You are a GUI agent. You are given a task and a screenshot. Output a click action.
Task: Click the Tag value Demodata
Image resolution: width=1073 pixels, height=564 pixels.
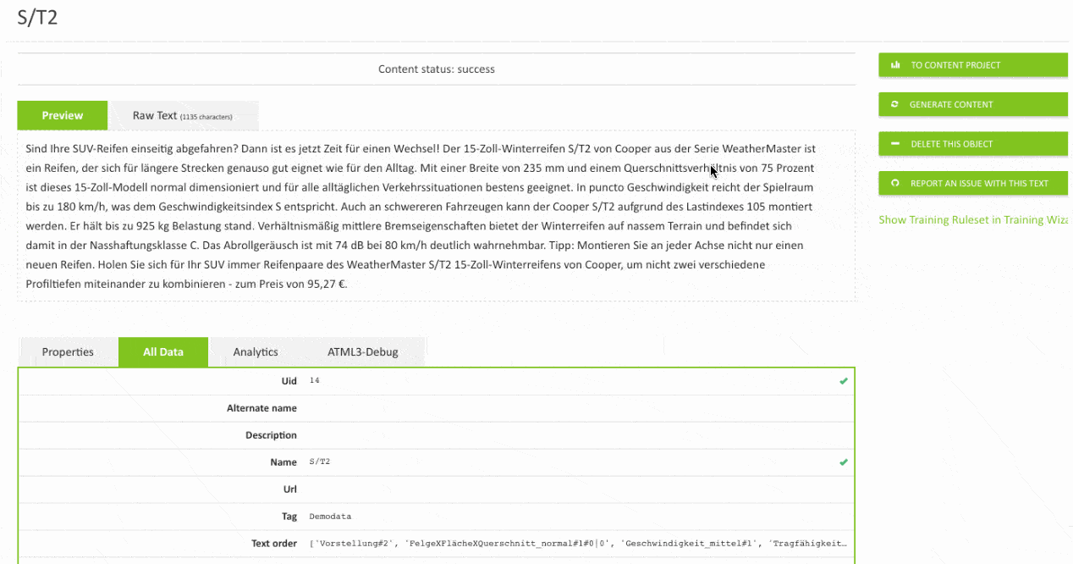[330, 516]
